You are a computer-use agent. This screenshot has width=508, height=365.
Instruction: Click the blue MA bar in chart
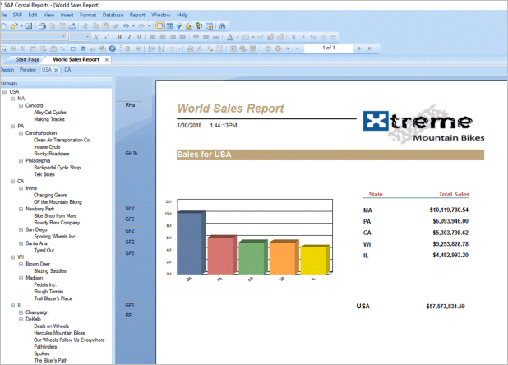coord(189,242)
